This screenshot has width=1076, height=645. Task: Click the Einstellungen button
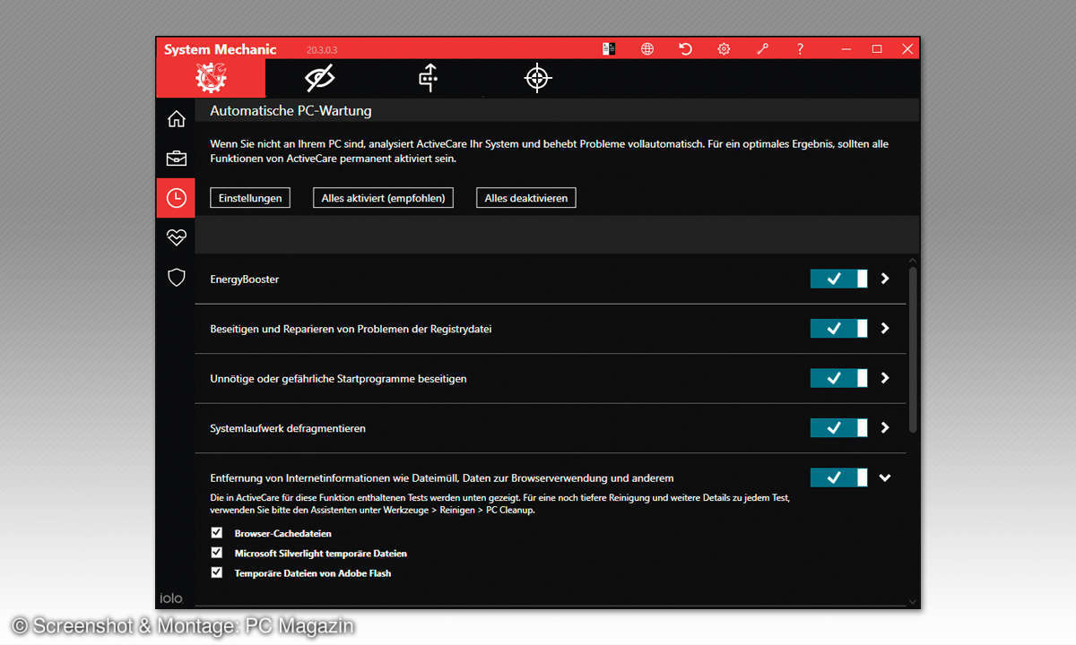(250, 198)
